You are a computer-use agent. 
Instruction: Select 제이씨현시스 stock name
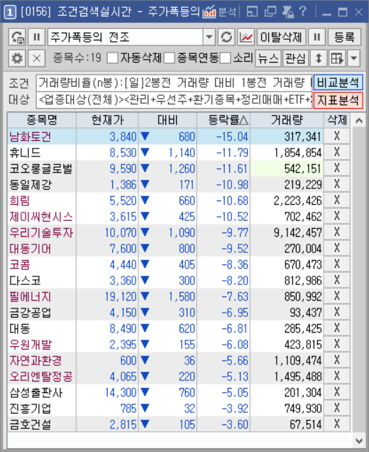[41, 217]
